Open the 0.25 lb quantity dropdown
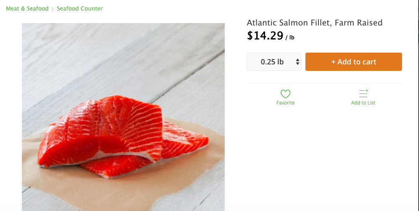This screenshot has height=211, width=419. click(274, 62)
